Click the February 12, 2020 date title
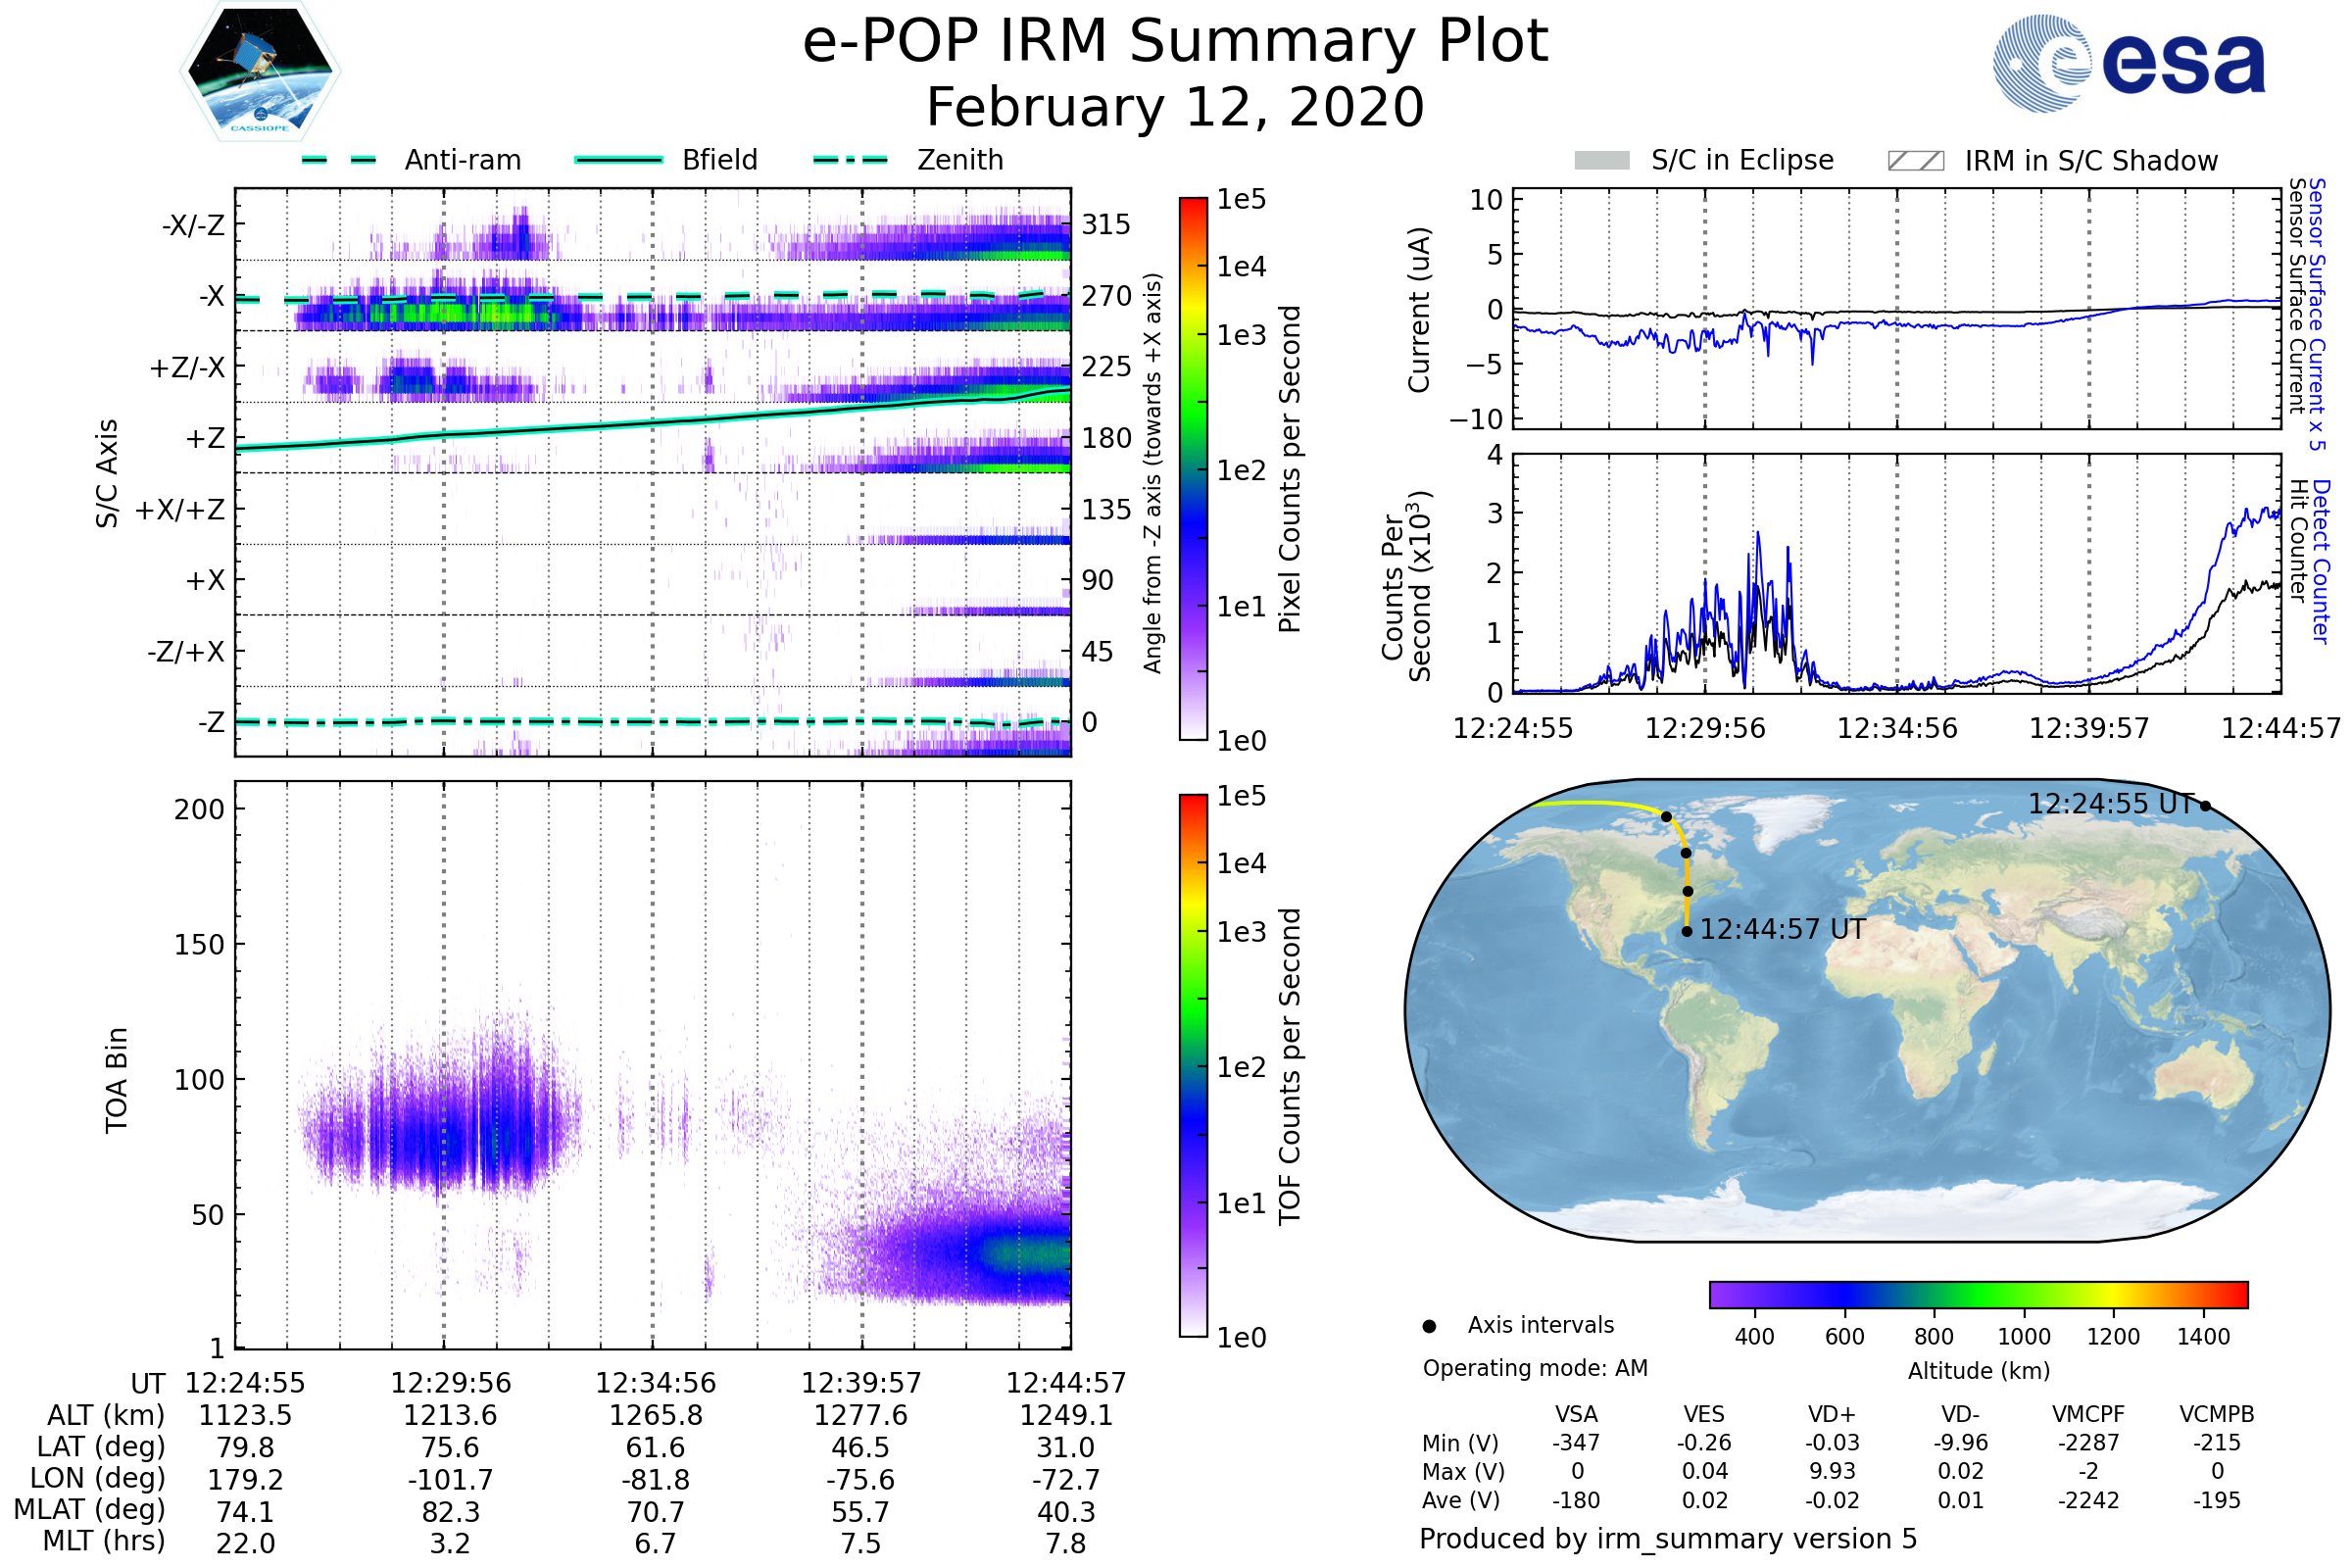Viewport: 2352px width, 1568px height. 1175,108
